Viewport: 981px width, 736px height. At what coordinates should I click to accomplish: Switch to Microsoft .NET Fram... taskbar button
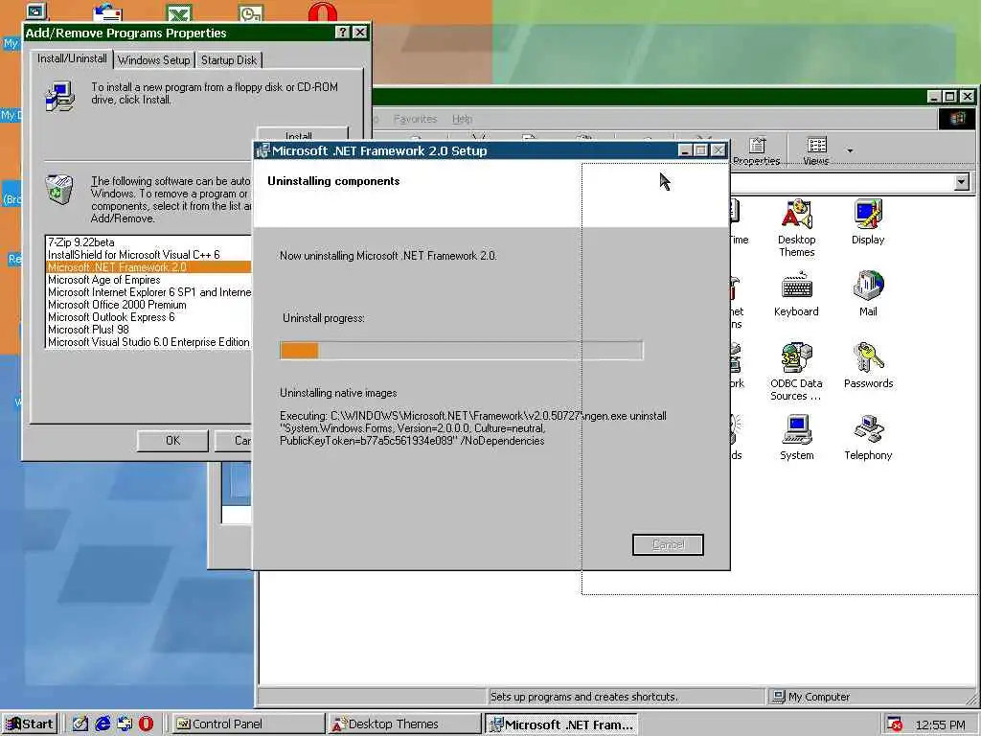[x=561, y=724]
